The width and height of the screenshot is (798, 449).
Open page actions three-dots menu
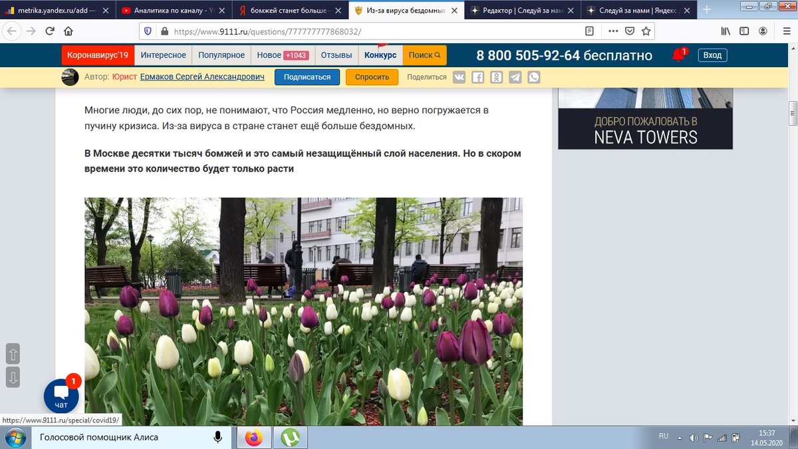point(613,31)
